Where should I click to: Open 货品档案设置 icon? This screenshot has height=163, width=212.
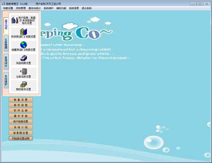pyautogui.click(x=24, y=58)
